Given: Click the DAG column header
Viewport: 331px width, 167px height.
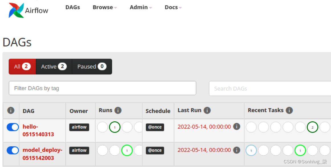Looking at the screenshot, I should click(29, 111).
